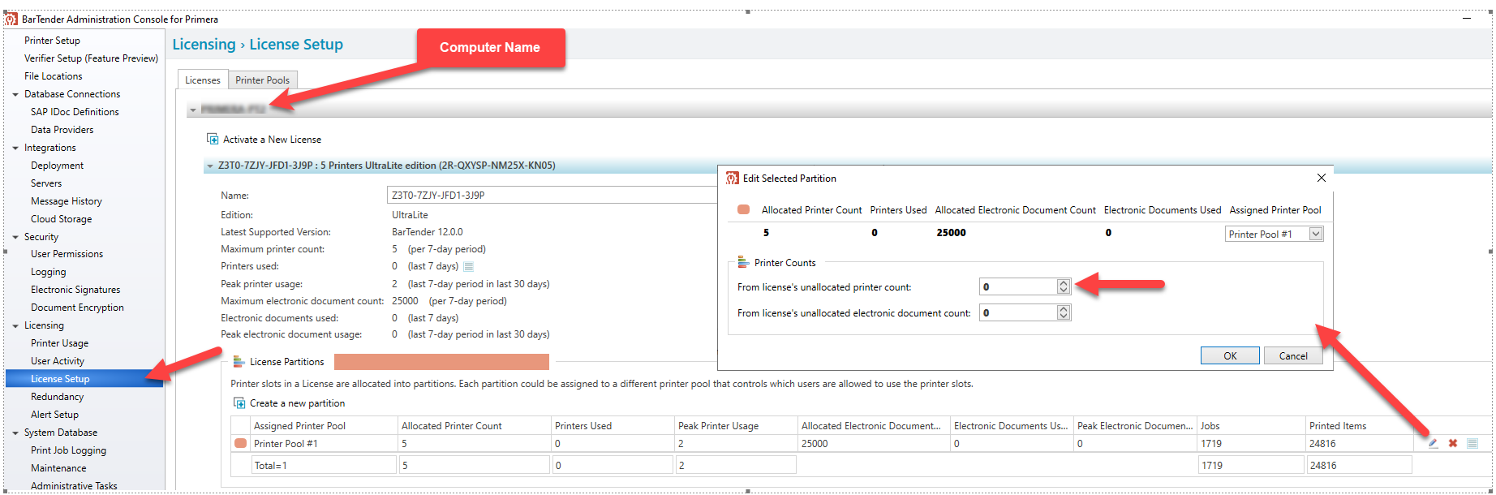This screenshot has height=495, width=1496.
Task: Click the salmon color swatch in partition dialog
Action: click(x=743, y=209)
